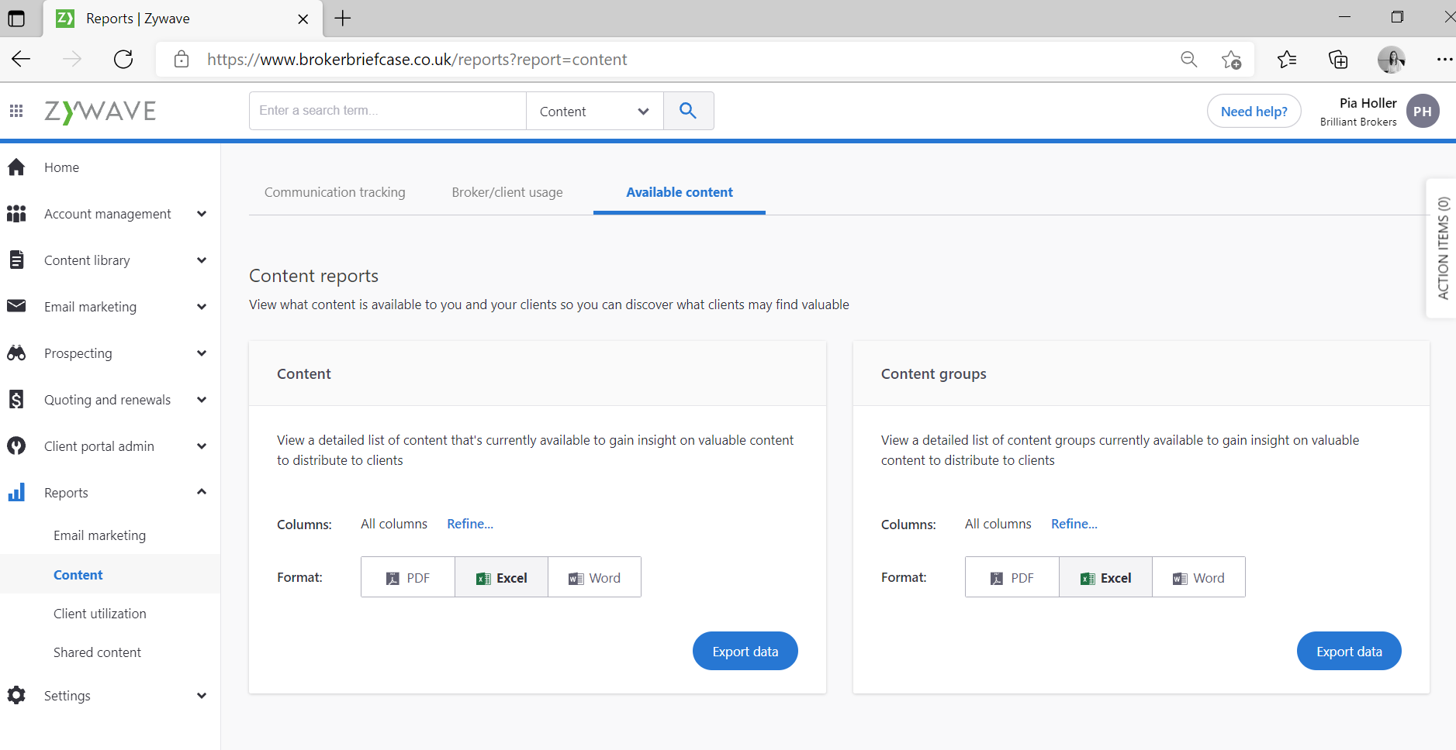
Task: Click Refine... link in Content groups card
Action: [1074, 524]
